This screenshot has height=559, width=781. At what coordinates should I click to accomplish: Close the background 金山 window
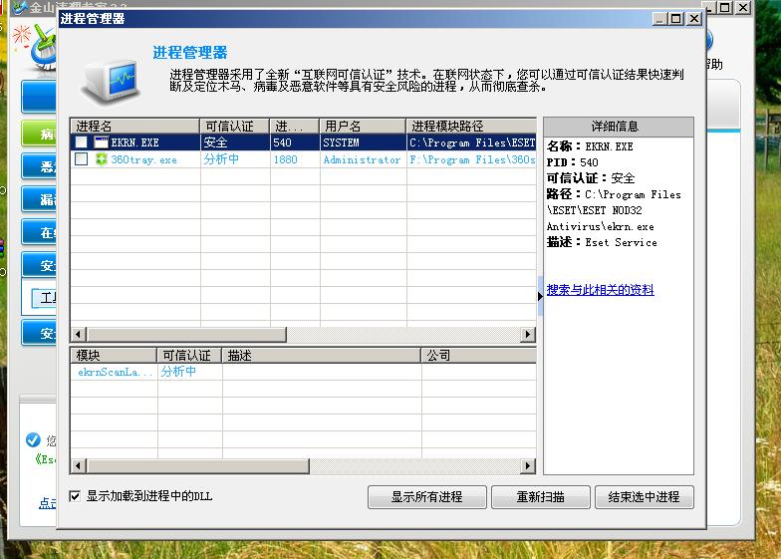click(x=743, y=8)
